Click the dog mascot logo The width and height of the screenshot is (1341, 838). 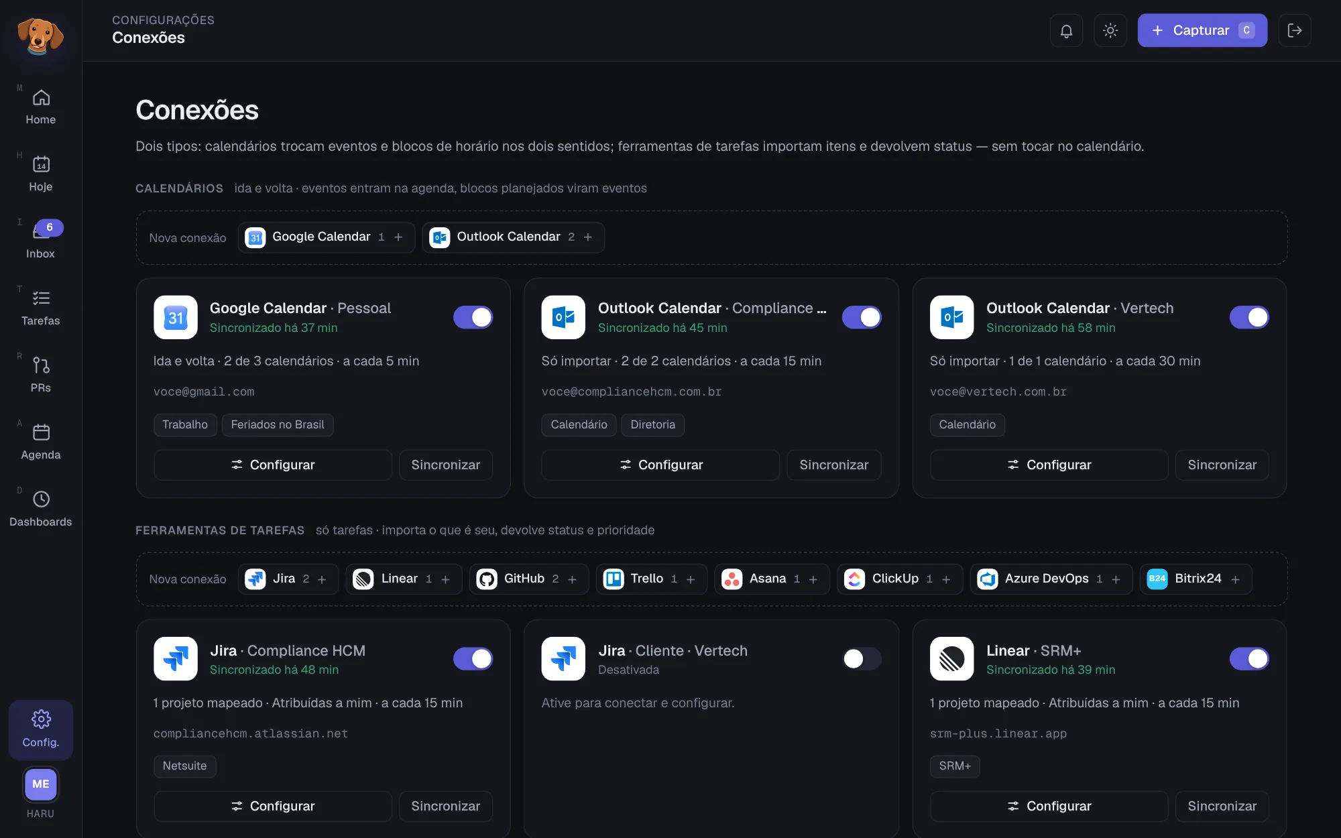pos(40,36)
